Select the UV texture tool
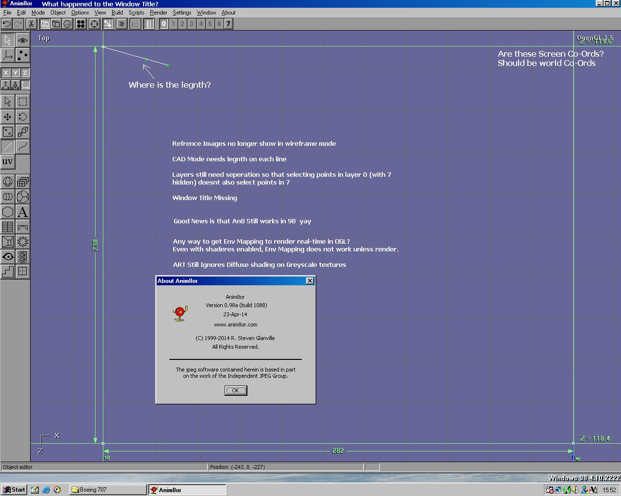The height and width of the screenshot is (496, 621). pyautogui.click(x=7, y=161)
